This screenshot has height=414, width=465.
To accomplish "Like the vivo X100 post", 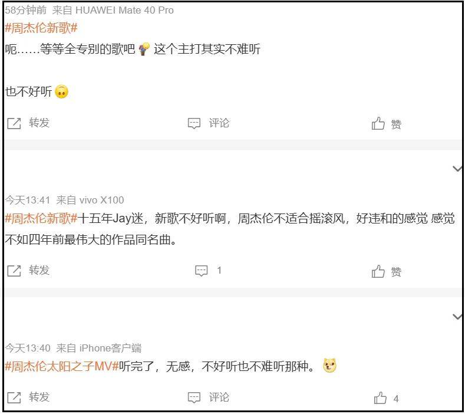I will point(378,271).
